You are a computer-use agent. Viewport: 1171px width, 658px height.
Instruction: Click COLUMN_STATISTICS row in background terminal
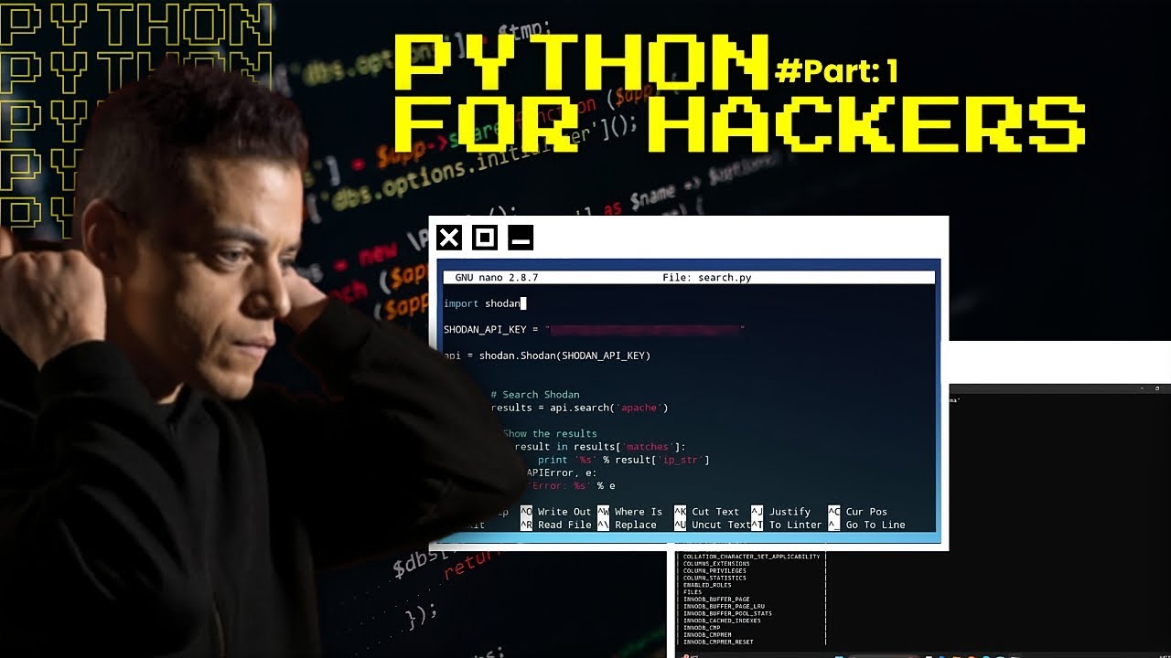point(714,578)
